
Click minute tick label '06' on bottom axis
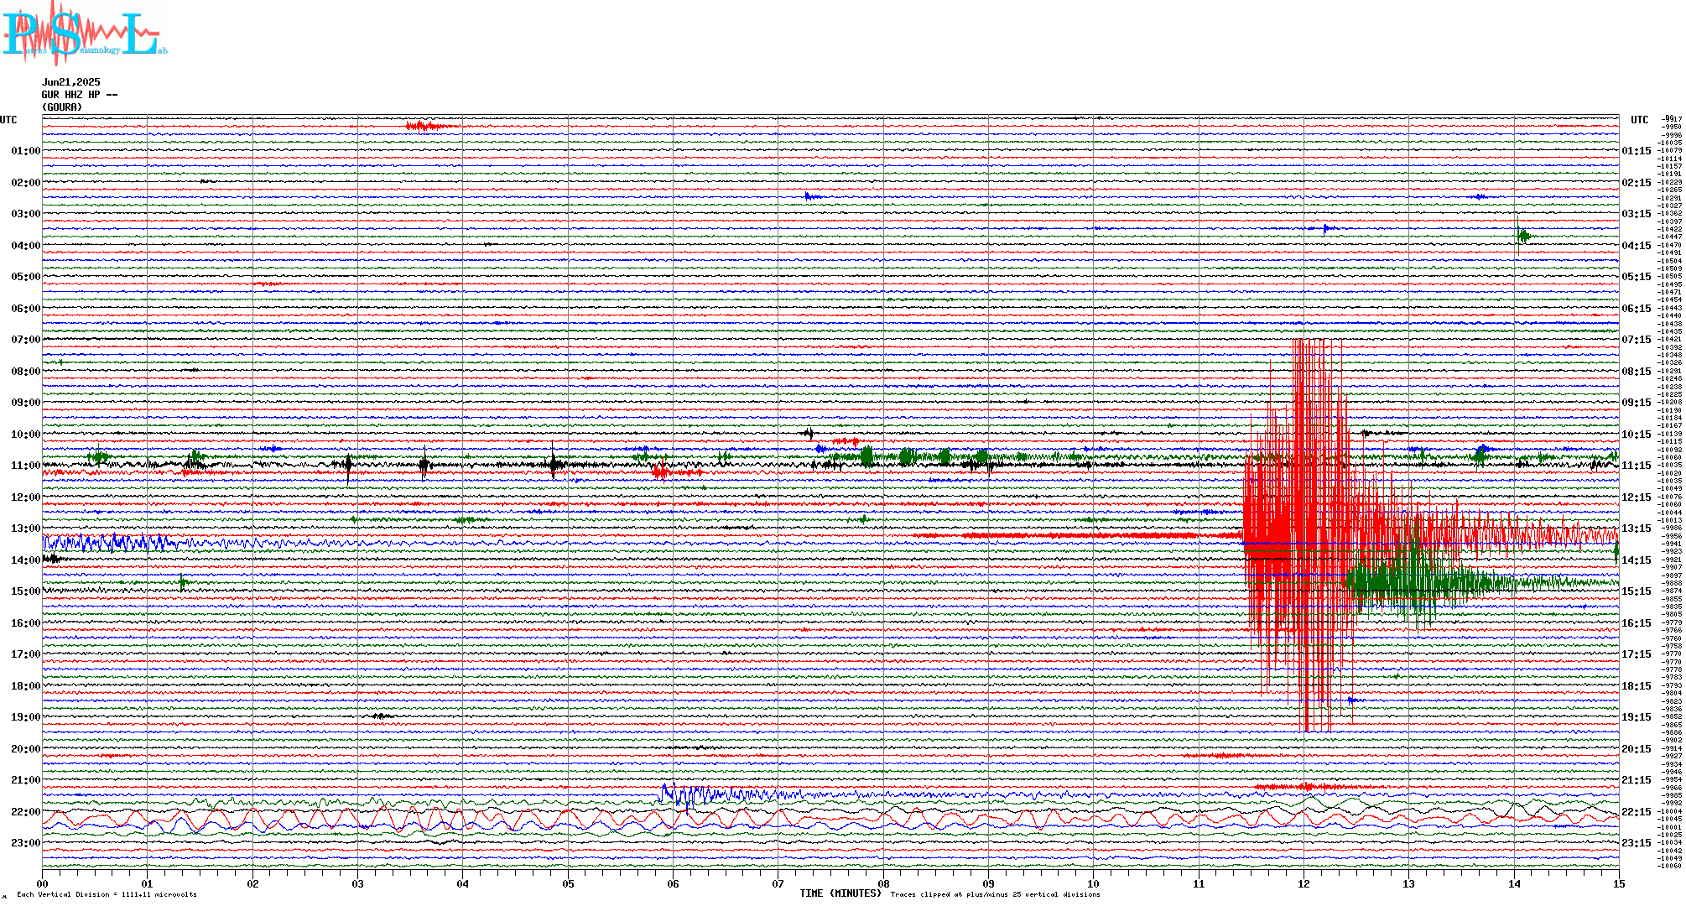click(673, 883)
